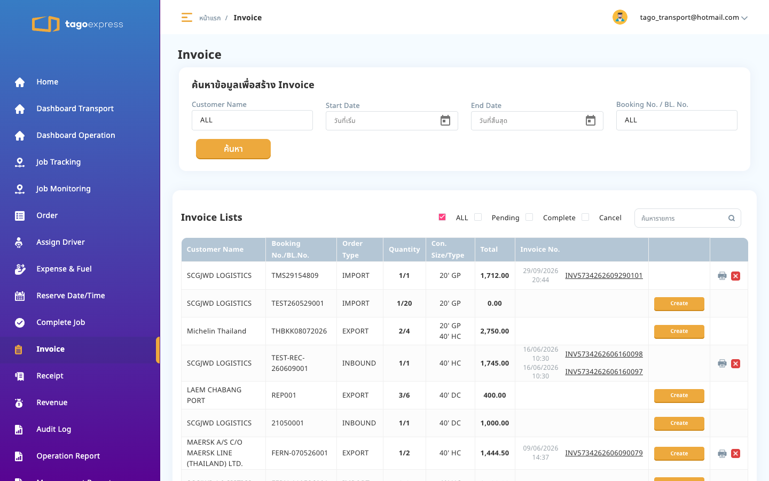Open the Start Date calendar icon

point(445,121)
